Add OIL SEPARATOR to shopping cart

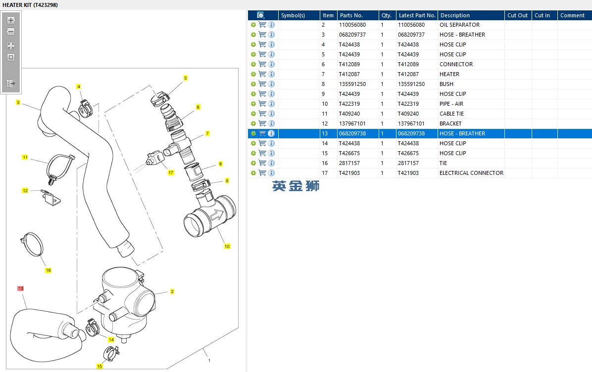[x=262, y=25]
